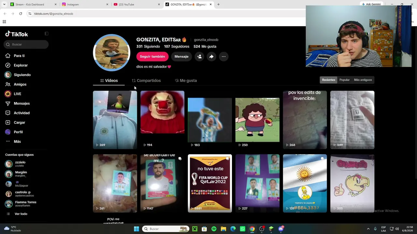Open Fiamma Torres's followed account

(x=21, y=204)
